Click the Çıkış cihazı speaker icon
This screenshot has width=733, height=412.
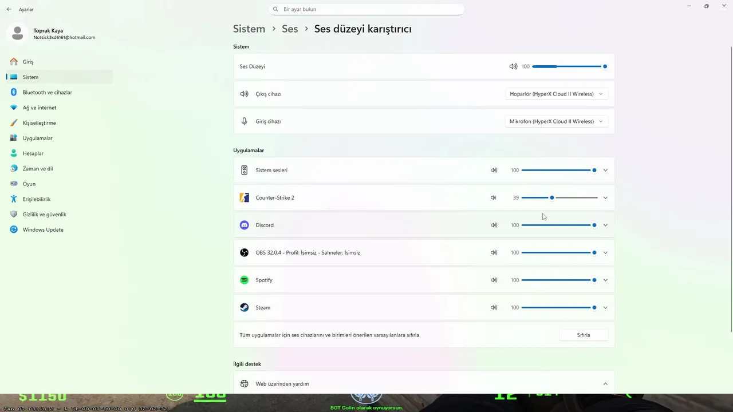(x=245, y=94)
